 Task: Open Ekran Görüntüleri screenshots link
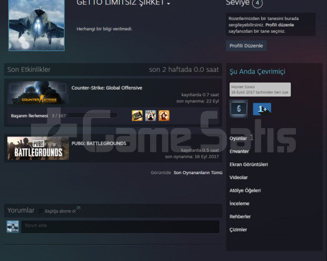point(249,165)
